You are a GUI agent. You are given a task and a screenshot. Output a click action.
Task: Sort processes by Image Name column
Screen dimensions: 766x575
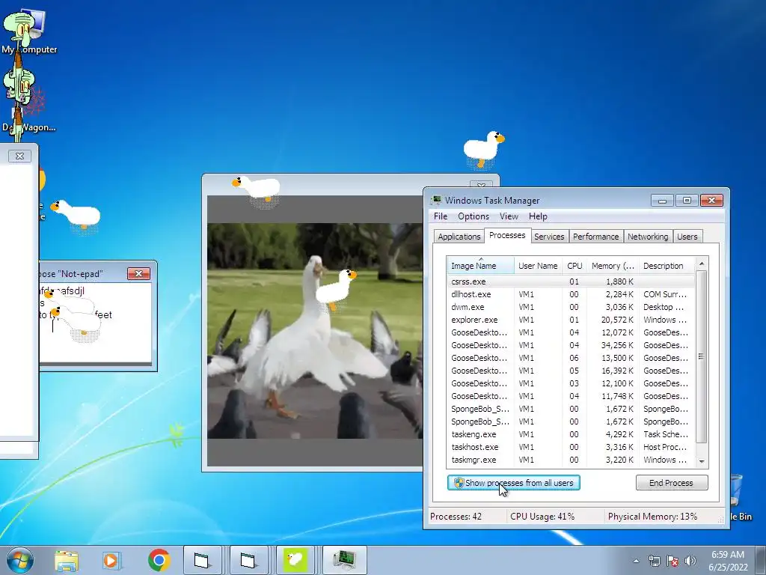(x=480, y=266)
